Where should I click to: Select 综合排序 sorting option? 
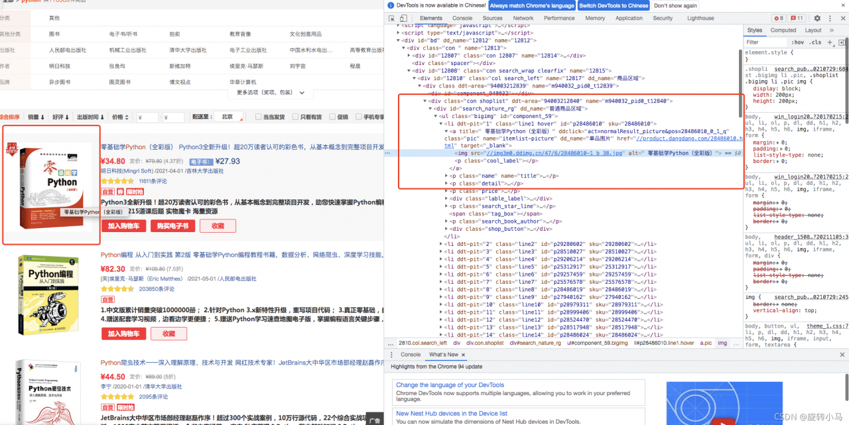point(10,117)
